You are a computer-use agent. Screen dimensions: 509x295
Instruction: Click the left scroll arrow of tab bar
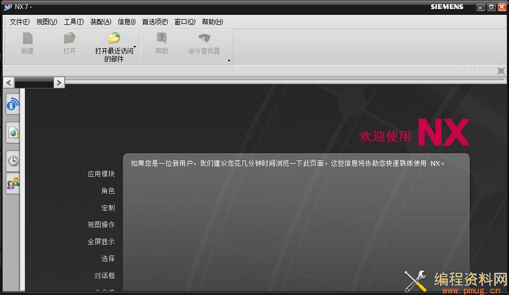coord(9,83)
